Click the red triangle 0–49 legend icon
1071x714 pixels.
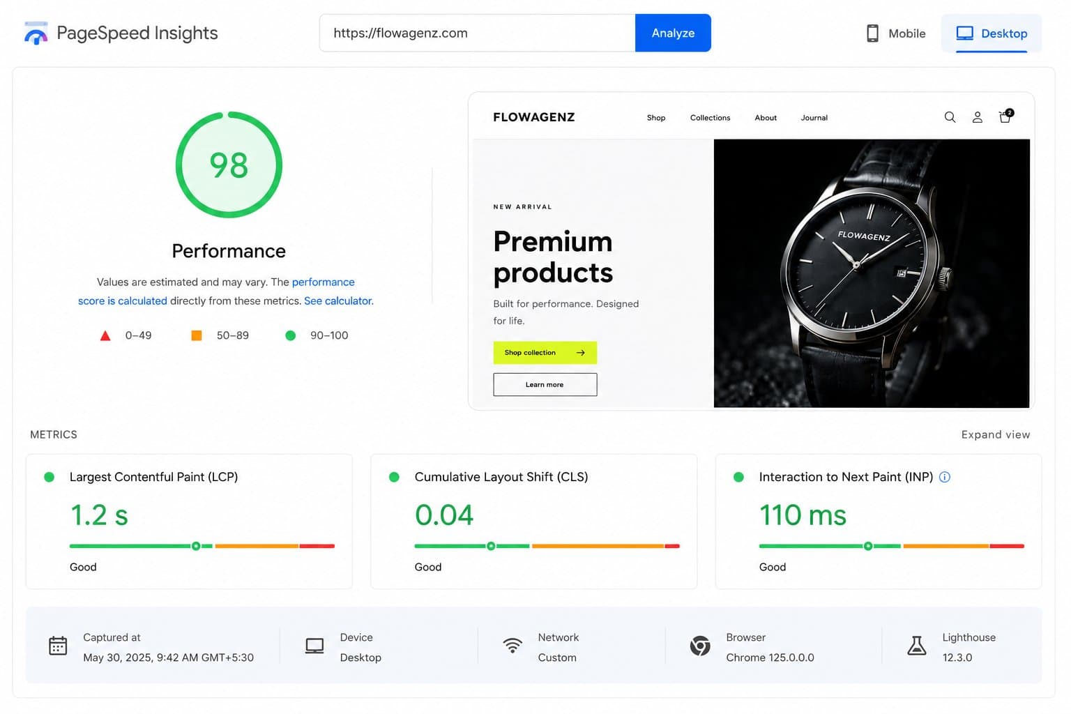(105, 335)
